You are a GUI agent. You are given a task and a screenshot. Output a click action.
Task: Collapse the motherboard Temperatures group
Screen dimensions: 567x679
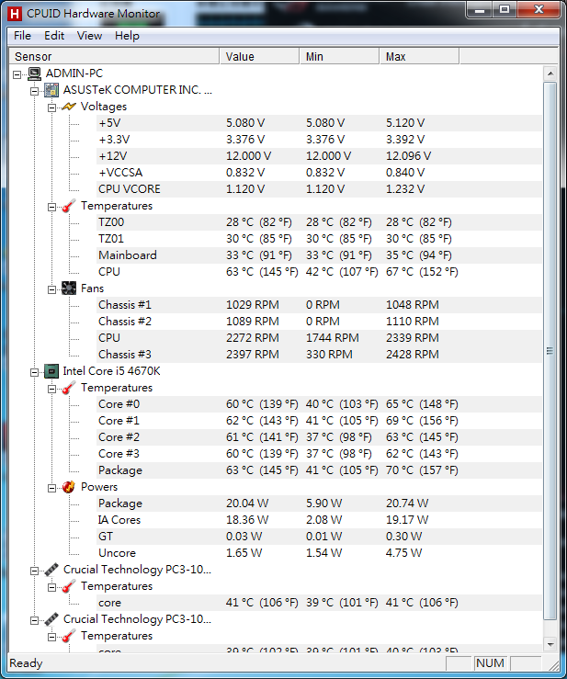coord(51,207)
